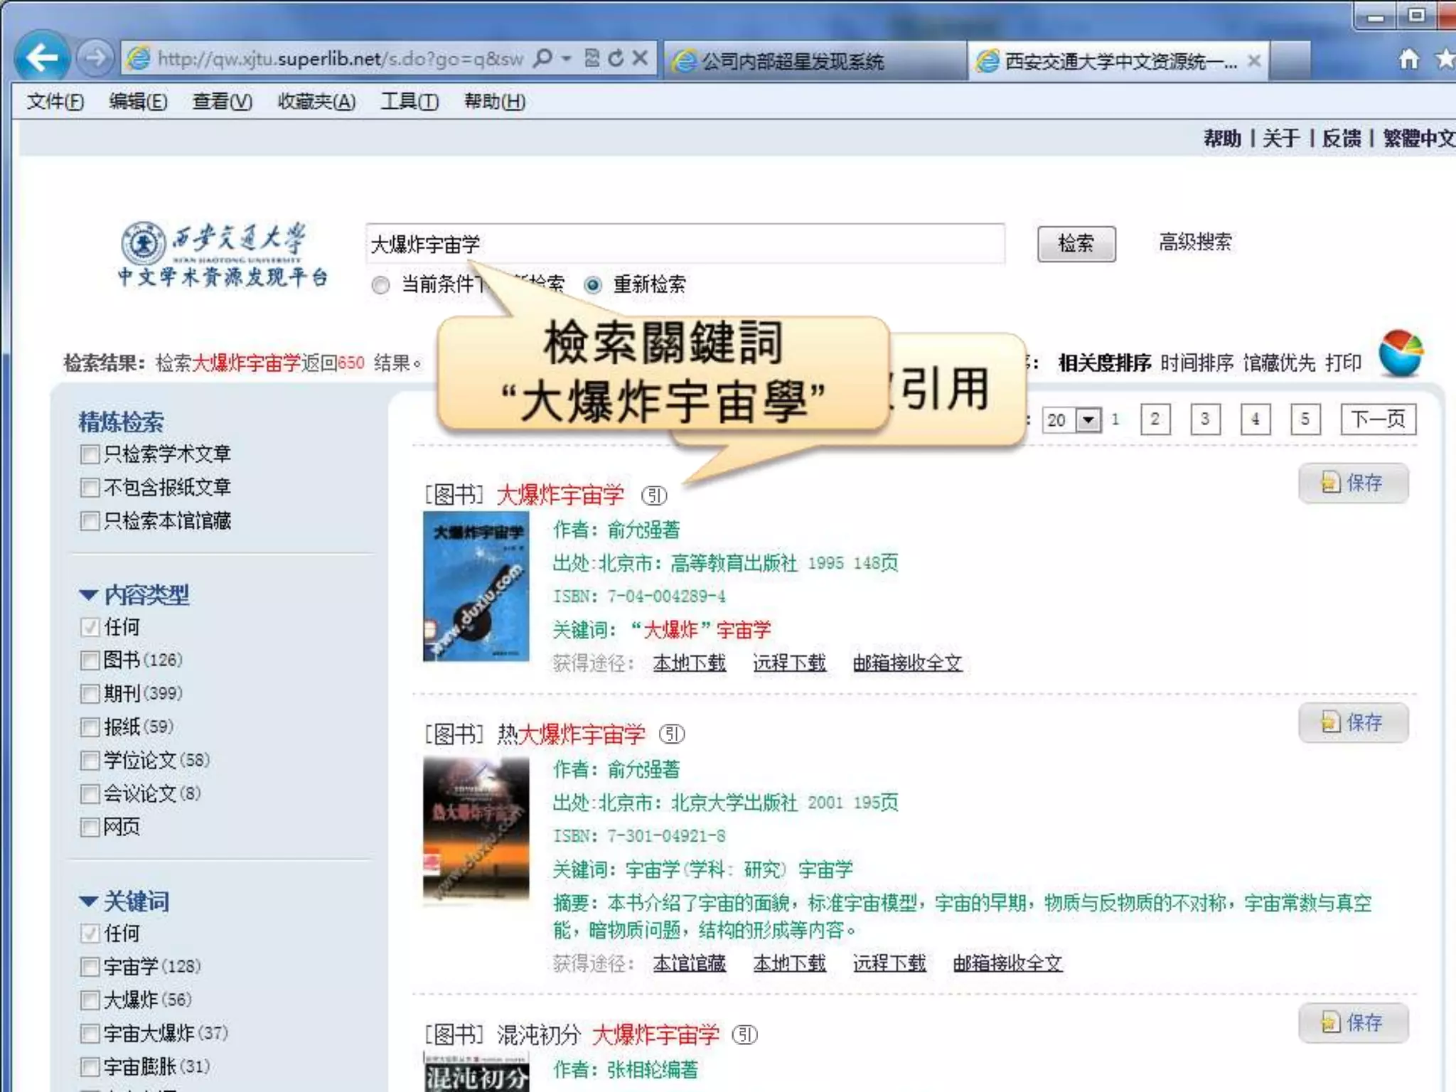Screen dimensions: 1456x1092
Task: Click the browser back arrow button
Action: point(41,57)
